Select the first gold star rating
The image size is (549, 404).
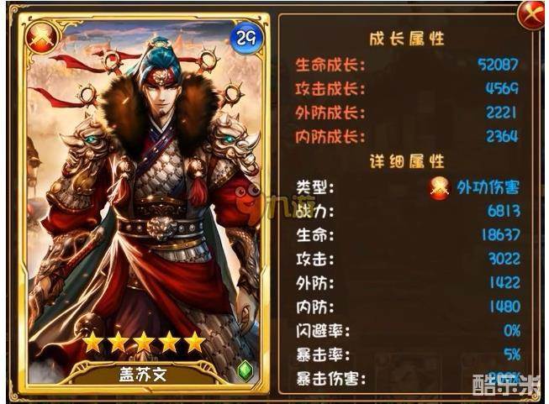[92, 343]
